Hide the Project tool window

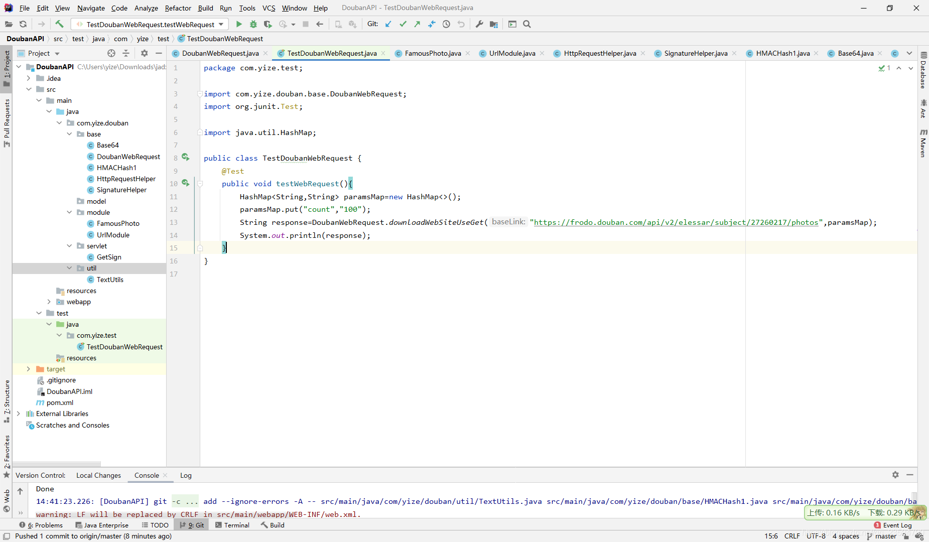coord(159,53)
